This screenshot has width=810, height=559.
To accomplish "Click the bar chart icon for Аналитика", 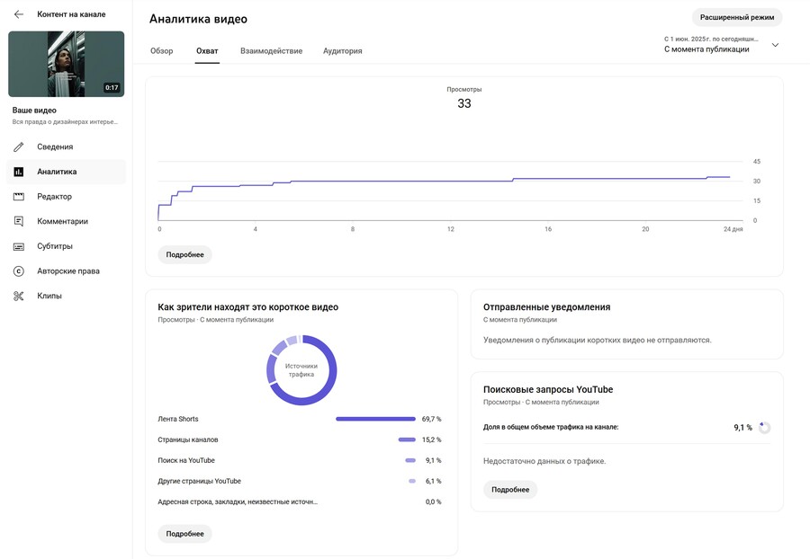I will 19,172.
